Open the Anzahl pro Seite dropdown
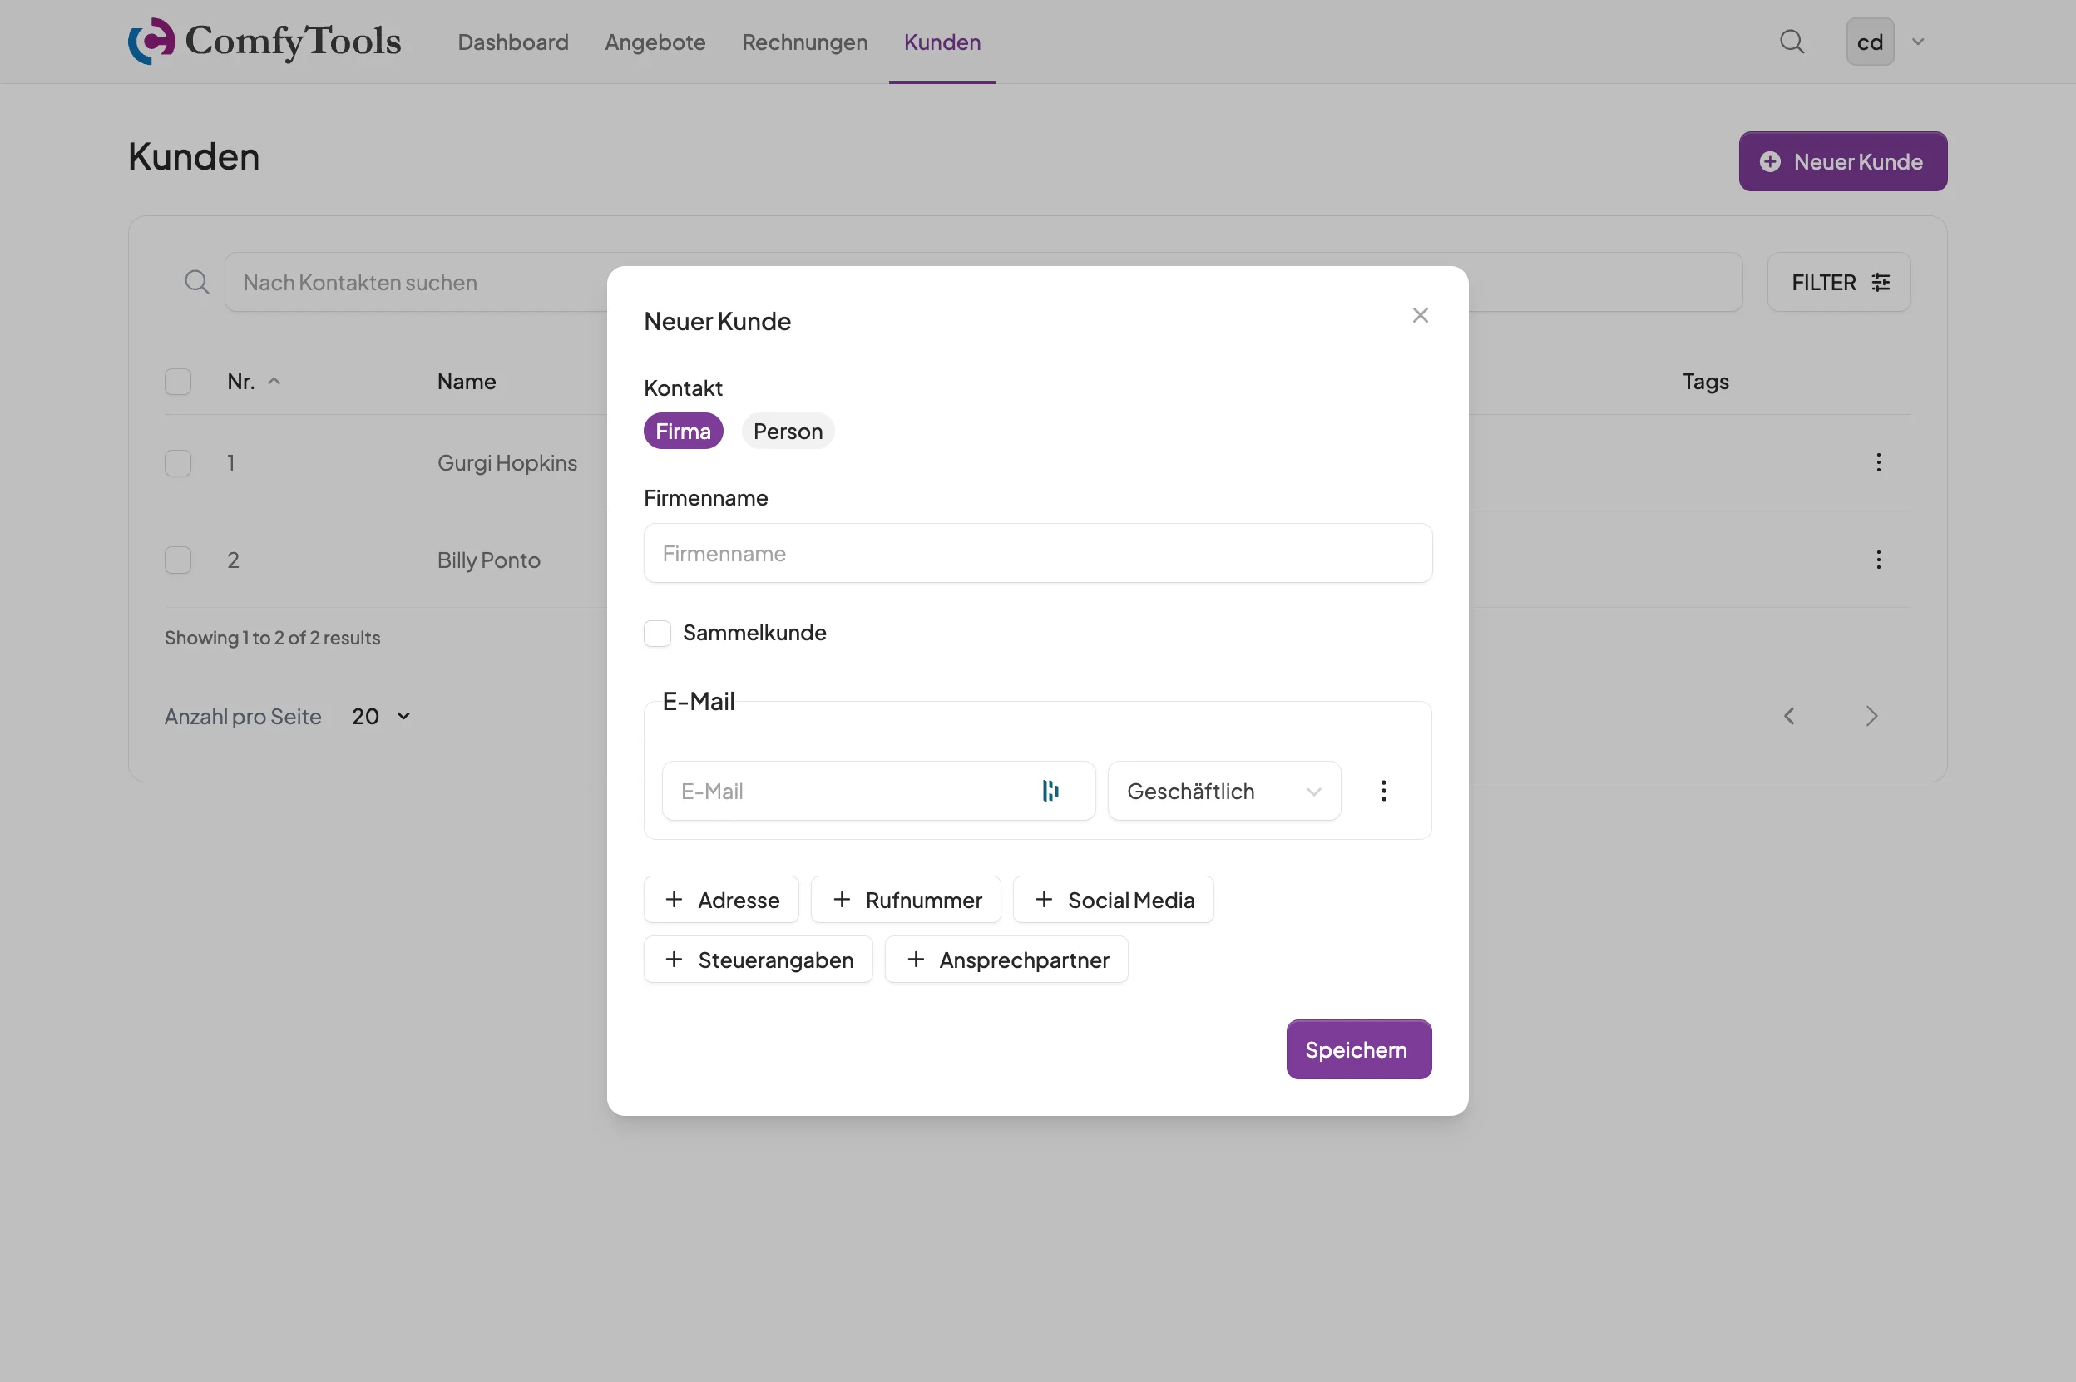Screen dimensions: 2076x1382 click(381, 717)
